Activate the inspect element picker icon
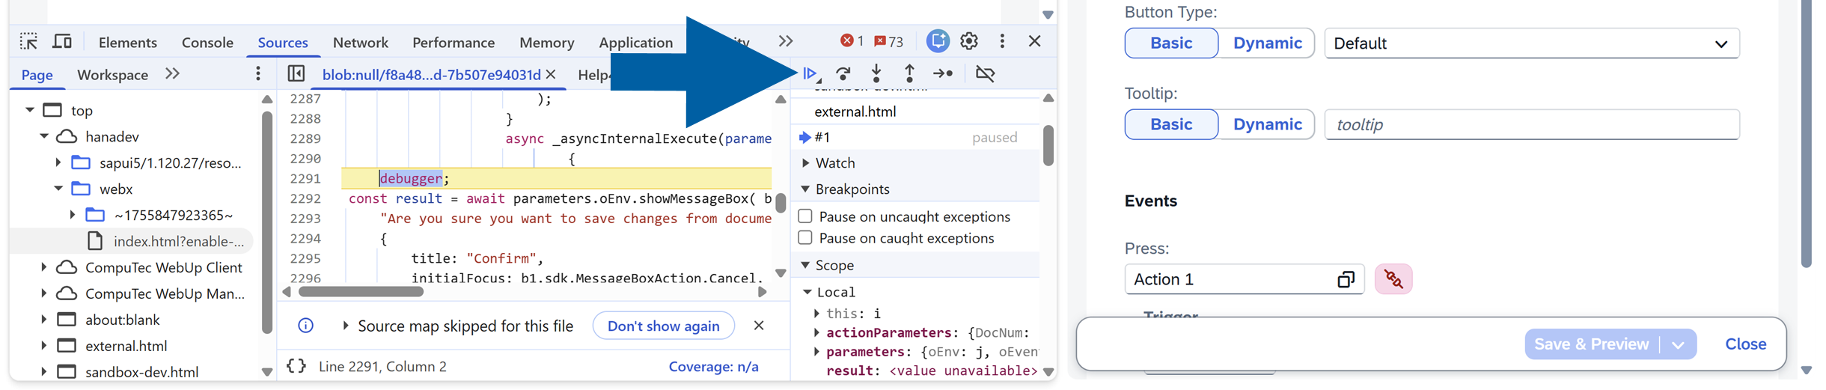Screen dimensions: 1826x390 28,41
